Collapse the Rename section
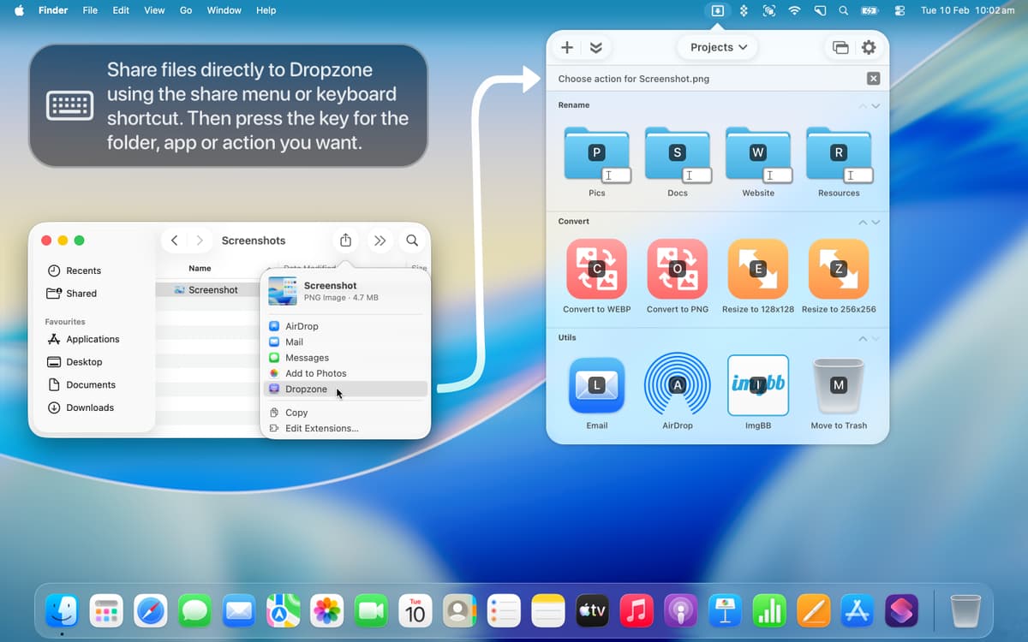The image size is (1028, 642). (x=863, y=106)
